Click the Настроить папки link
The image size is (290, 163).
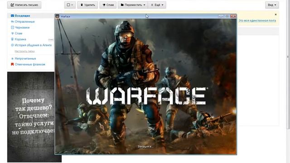pos(24,51)
